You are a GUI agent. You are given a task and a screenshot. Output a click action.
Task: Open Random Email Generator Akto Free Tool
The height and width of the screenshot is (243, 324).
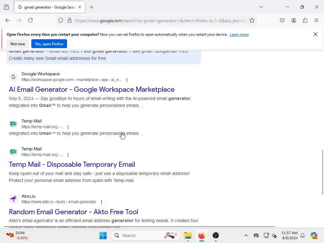73,212
